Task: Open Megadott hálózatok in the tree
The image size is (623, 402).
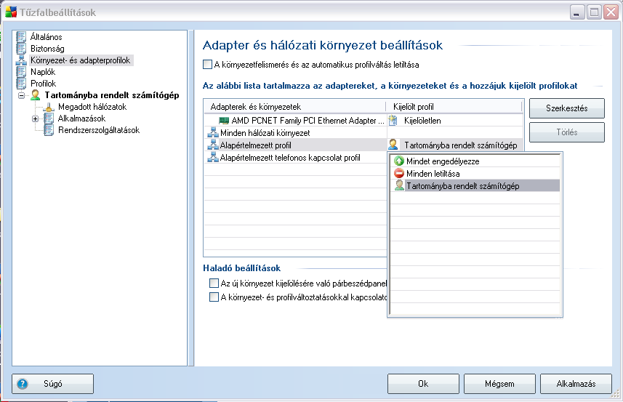Action: point(92,107)
